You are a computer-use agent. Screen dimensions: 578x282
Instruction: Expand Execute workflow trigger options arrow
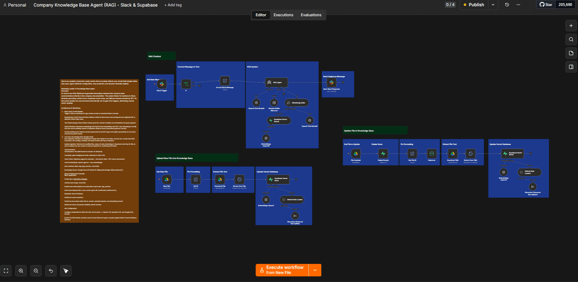[315, 270]
